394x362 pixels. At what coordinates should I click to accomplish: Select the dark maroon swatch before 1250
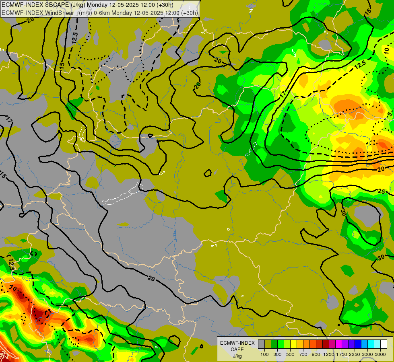[326, 344]
